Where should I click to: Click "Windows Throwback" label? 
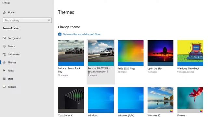point(188,69)
